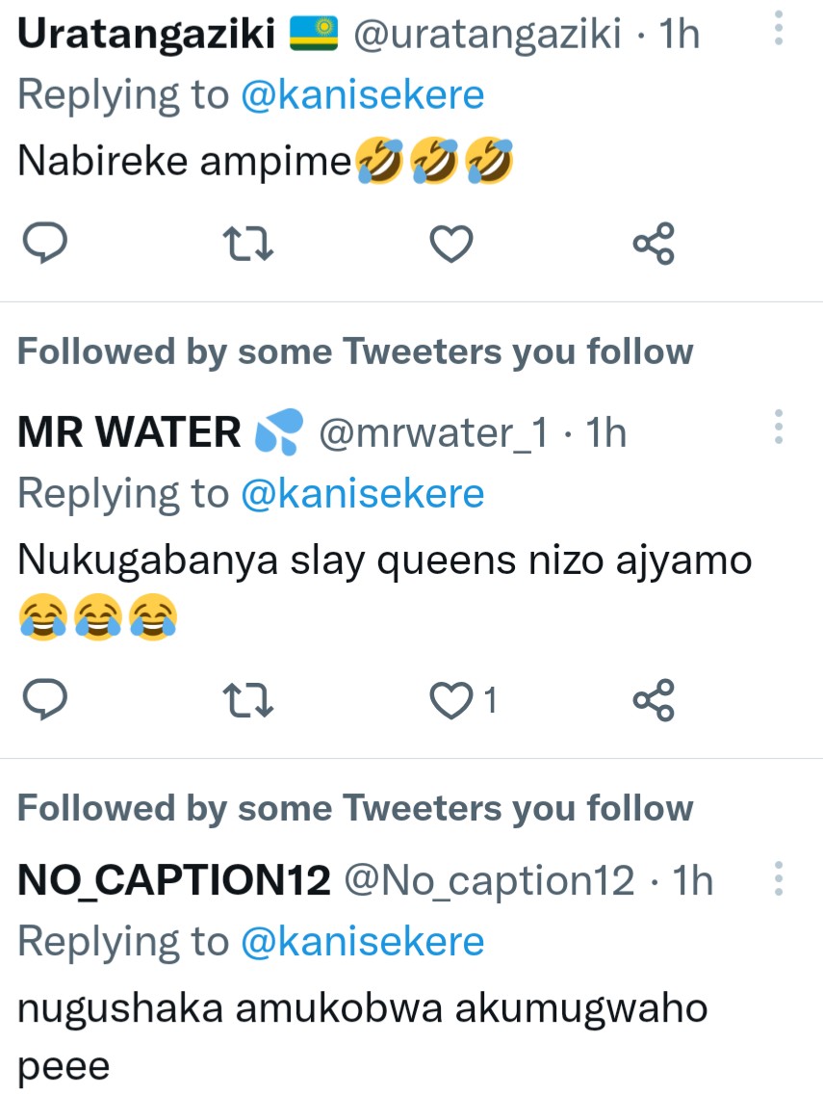Open @kanisekere link in NO_CAPTION12's reply
This screenshot has height=1095, width=823.
coord(362,941)
